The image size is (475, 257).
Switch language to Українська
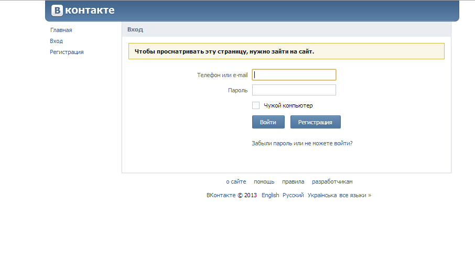(x=322, y=195)
